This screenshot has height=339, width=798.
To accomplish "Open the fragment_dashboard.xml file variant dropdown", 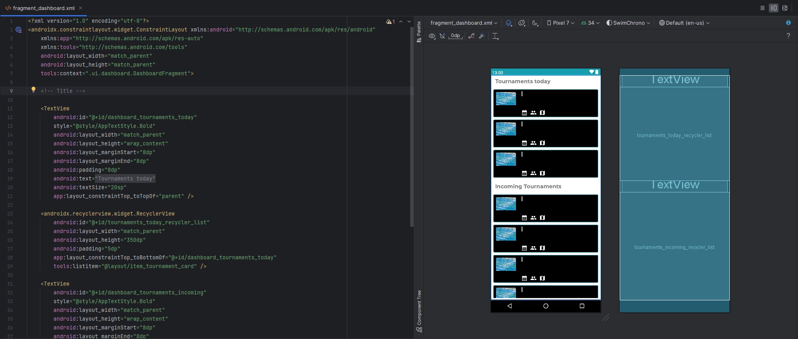I will [x=464, y=23].
